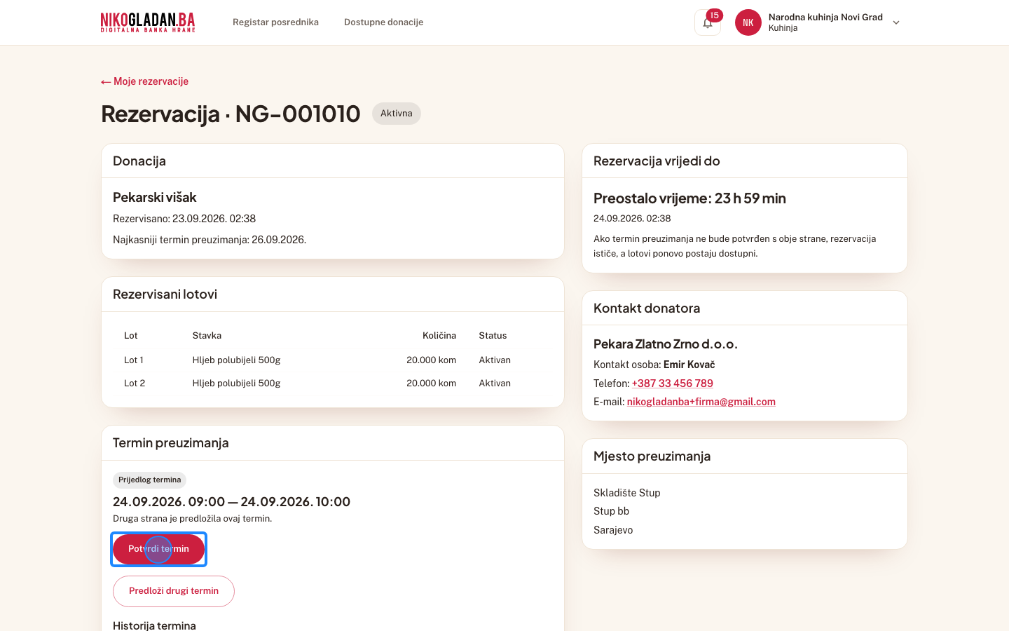Confirm with Potvrdi termin button
Viewport: 1009px width, 631px height.
[158, 549]
